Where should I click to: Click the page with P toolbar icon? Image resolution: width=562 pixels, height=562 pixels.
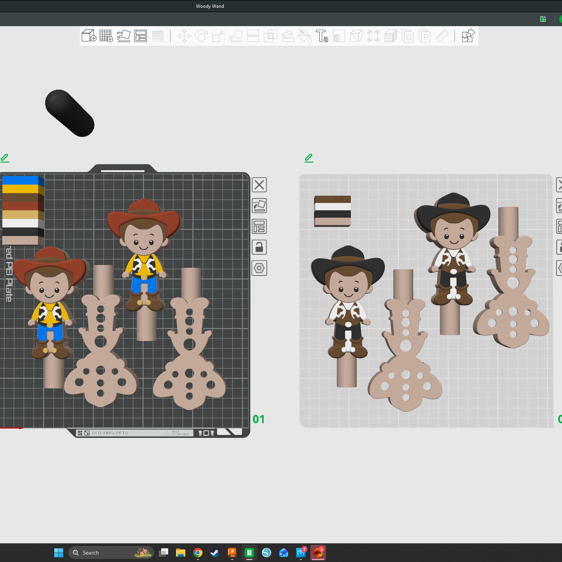[x=425, y=36]
